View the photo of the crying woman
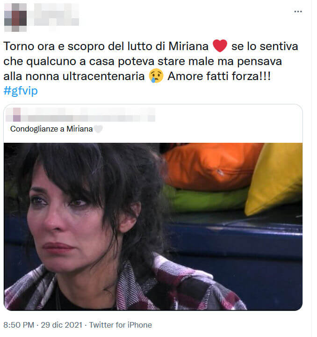Screen dimensions: 317x337 (153, 227)
